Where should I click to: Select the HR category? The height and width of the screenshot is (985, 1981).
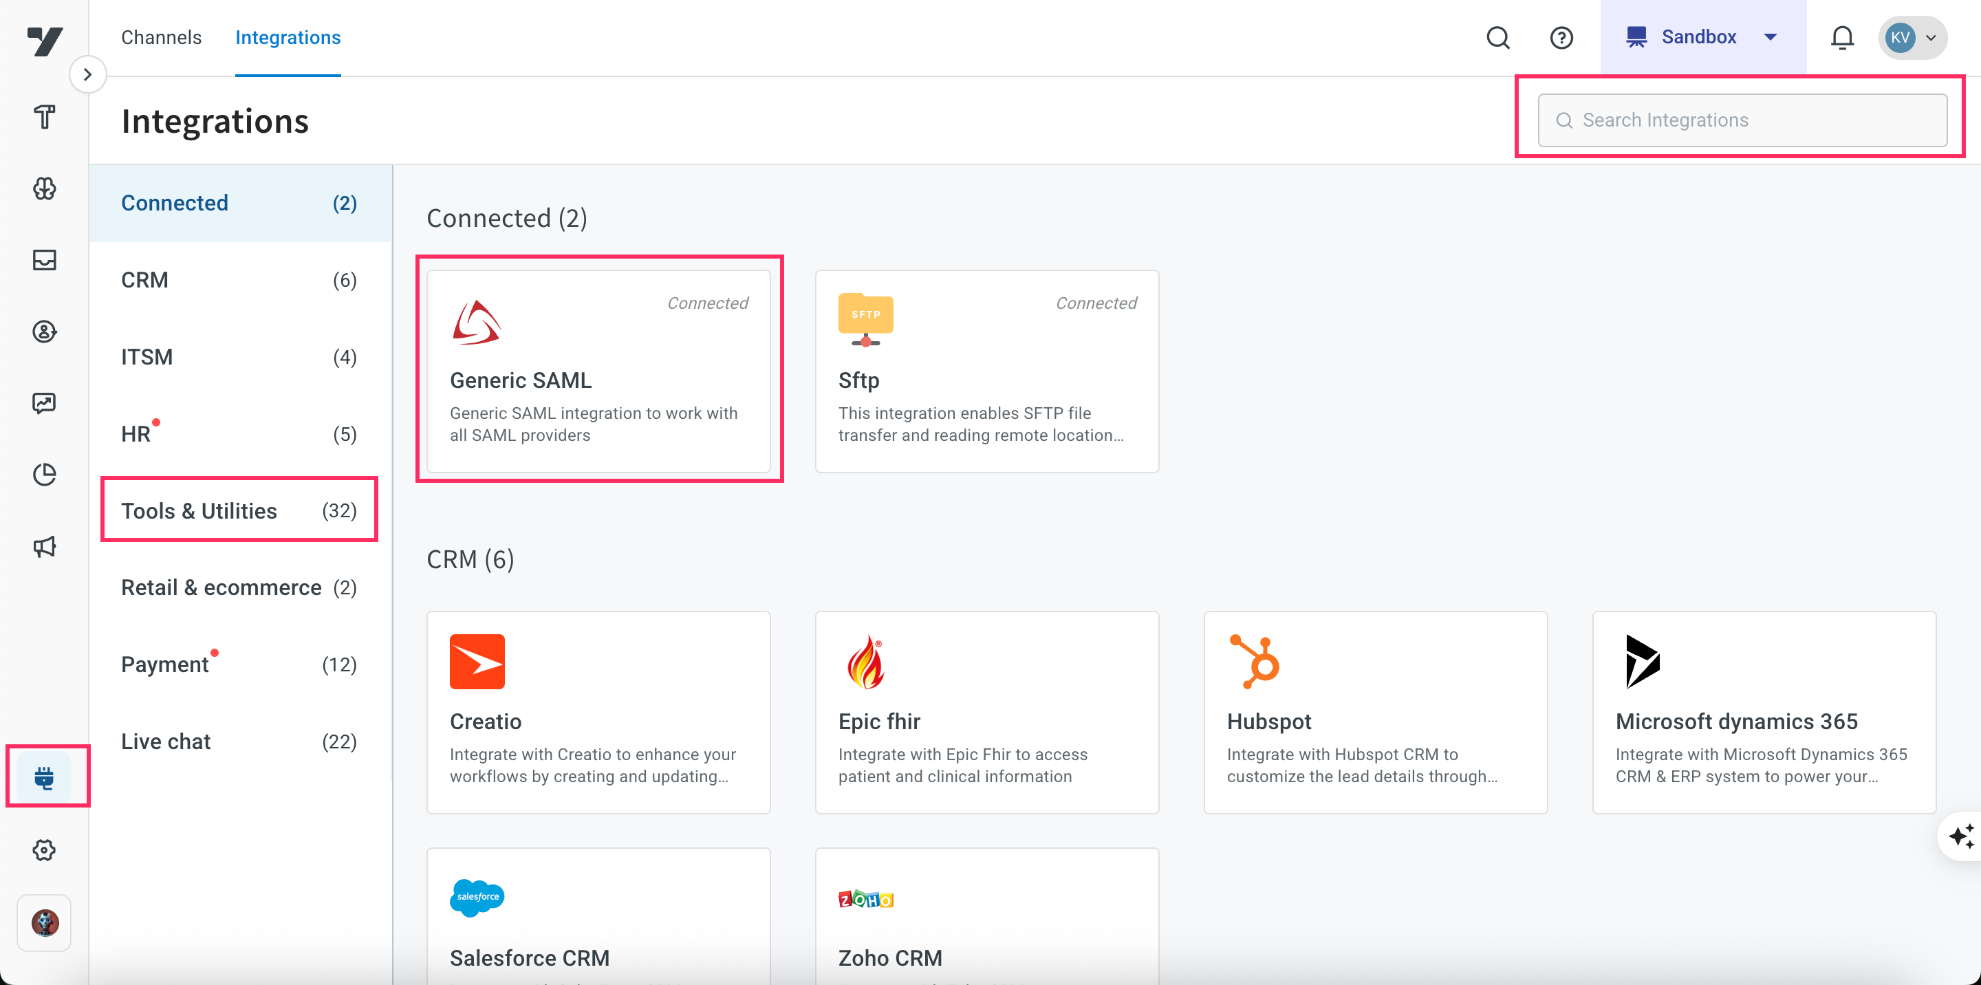click(x=240, y=433)
